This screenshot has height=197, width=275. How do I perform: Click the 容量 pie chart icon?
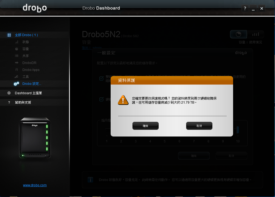(x=17, y=49)
